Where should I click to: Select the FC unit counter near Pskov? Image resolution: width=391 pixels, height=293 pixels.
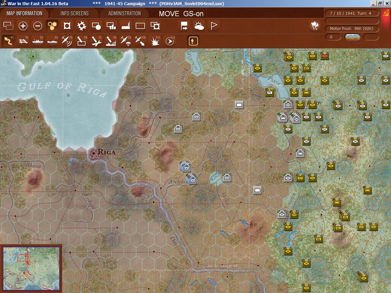269,92
